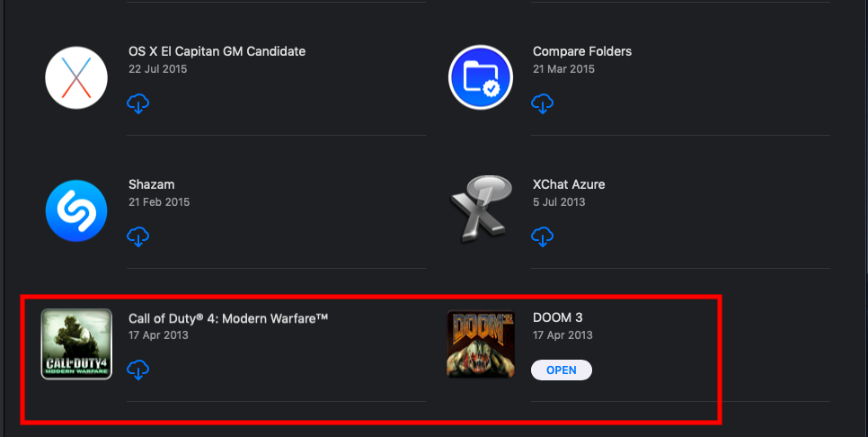Image resolution: width=868 pixels, height=437 pixels.
Task: Open the Shazam title text
Action: point(151,184)
